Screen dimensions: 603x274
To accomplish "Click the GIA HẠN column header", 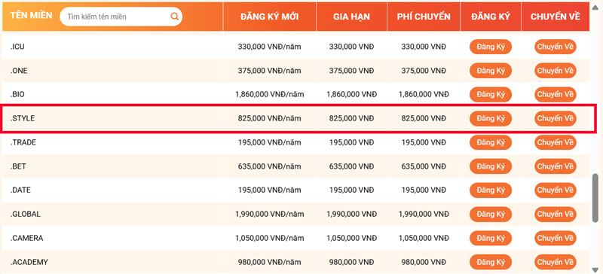I will 351,17.
